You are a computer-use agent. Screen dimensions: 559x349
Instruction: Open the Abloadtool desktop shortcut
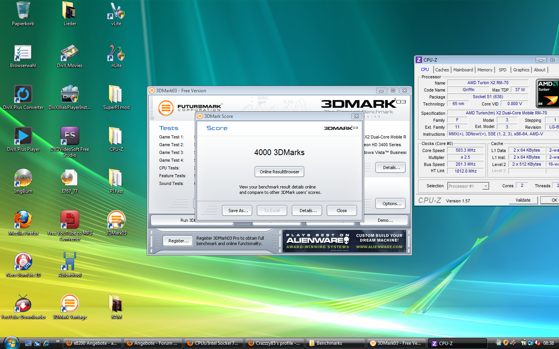click(69, 266)
